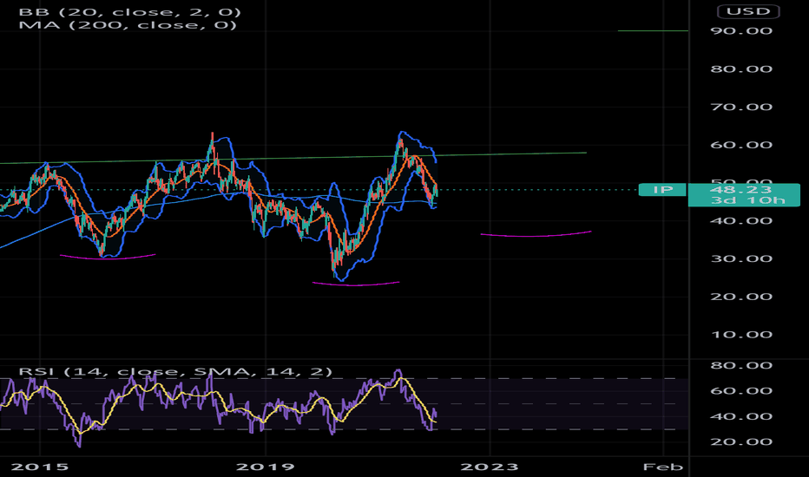Click the RSI axis 20.00 label

point(741,442)
